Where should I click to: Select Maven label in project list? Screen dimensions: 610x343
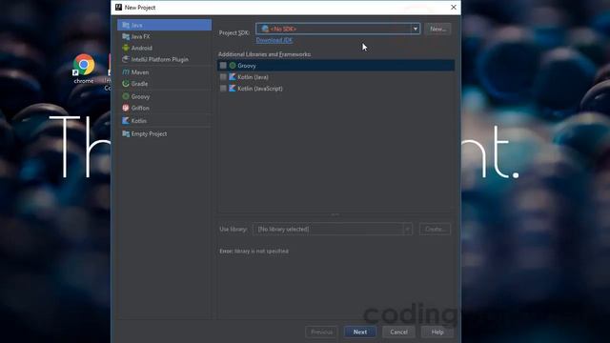coord(140,72)
